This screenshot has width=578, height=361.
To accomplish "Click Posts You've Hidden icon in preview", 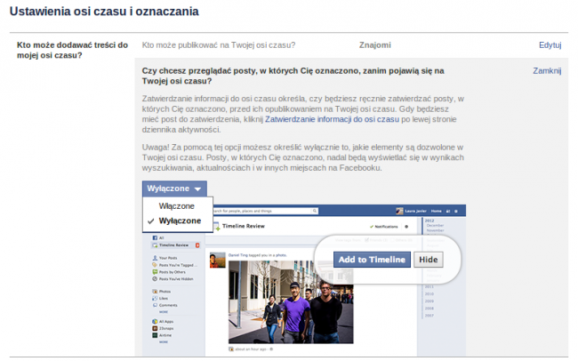I will [x=155, y=279].
